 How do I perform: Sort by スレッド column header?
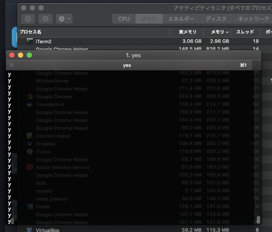[245, 32]
